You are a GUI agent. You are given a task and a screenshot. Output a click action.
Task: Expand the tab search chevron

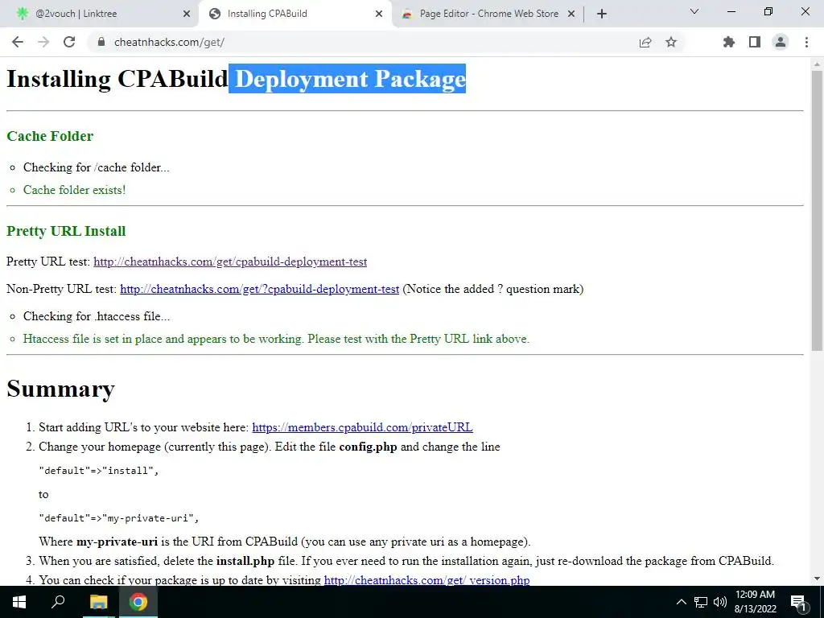[694, 11]
